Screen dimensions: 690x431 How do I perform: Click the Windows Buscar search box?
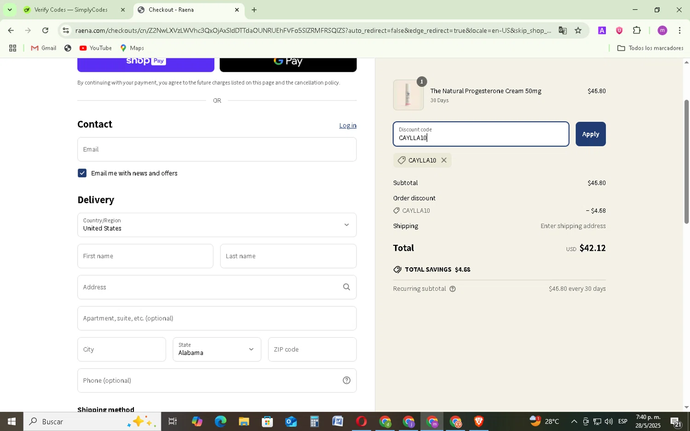click(92, 421)
